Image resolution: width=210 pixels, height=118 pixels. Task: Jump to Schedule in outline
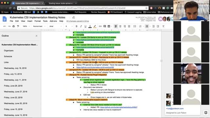point(8,56)
